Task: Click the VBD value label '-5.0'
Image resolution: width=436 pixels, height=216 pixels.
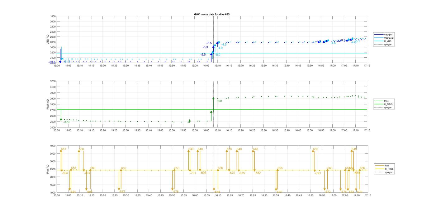Action: pyautogui.click(x=218, y=55)
